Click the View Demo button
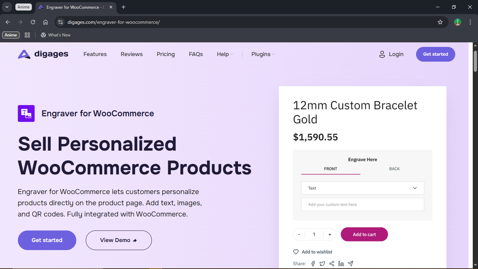Screen dimensions: 478x269 [119, 240]
